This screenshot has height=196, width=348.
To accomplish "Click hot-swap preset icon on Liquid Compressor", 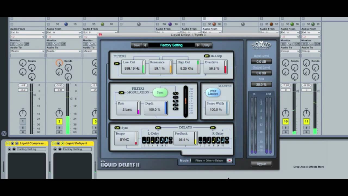I will click(9, 149).
